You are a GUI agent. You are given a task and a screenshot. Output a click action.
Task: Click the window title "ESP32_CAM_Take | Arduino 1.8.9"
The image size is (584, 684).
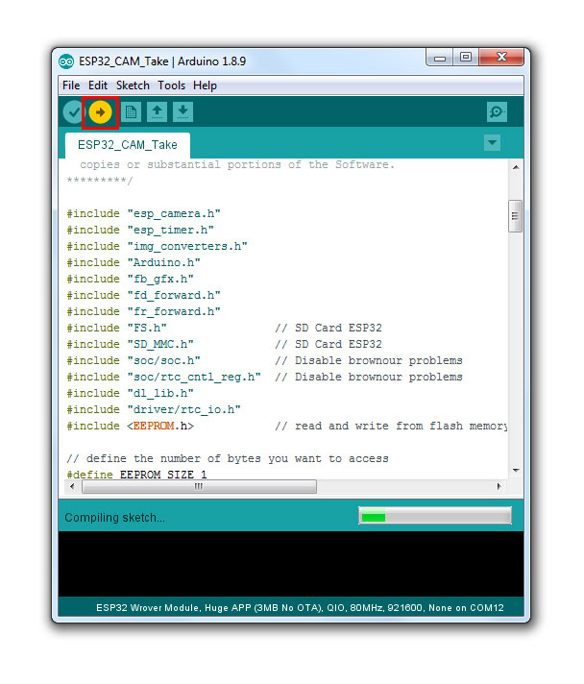click(162, 61)
